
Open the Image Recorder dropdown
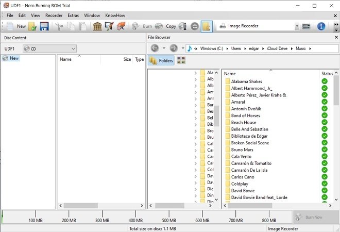(x=297, y=26)
